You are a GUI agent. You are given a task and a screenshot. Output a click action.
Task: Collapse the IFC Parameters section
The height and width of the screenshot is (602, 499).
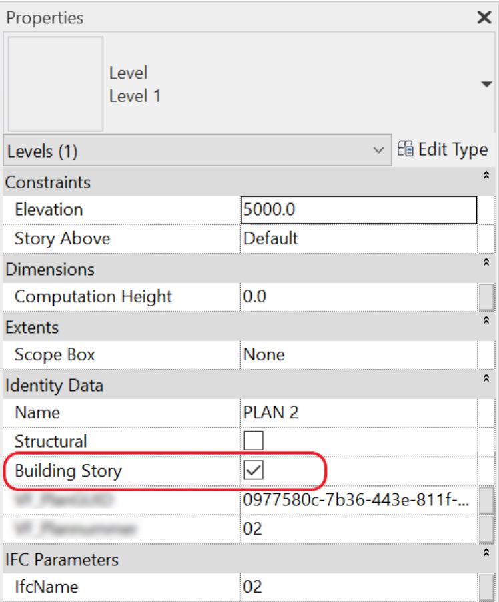[x=486, y=553]
